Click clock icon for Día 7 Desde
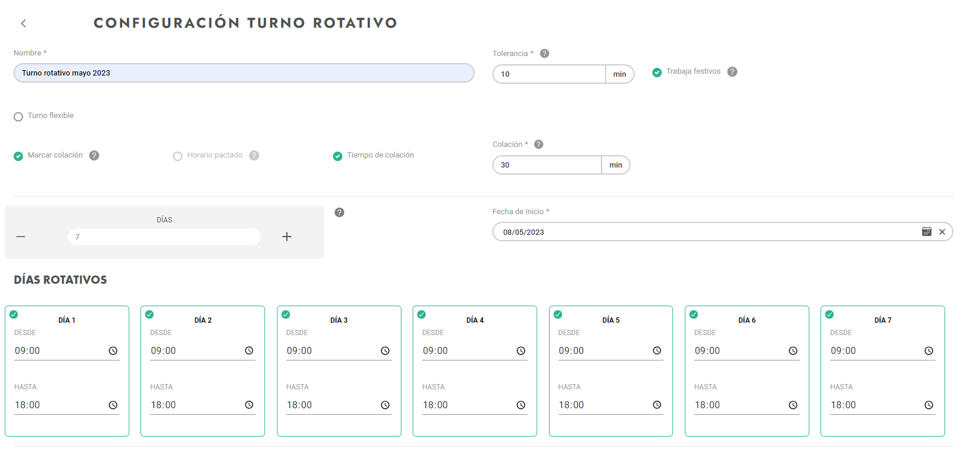This screenshot has width=964, height=459. coord(929,351)
